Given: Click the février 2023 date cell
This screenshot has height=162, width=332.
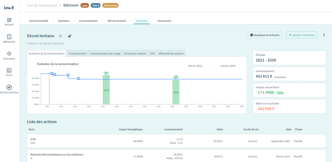Looking at the screenshot, I should click(283, 157).
